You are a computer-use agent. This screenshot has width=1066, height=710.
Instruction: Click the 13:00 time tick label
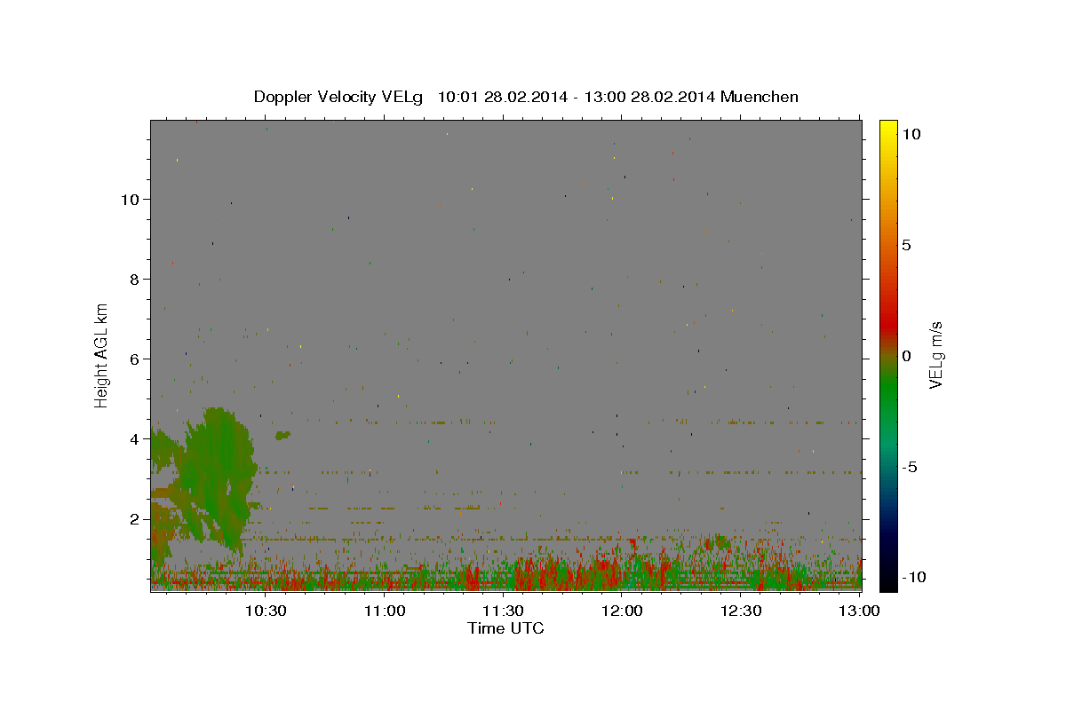[x=860, y=611]
